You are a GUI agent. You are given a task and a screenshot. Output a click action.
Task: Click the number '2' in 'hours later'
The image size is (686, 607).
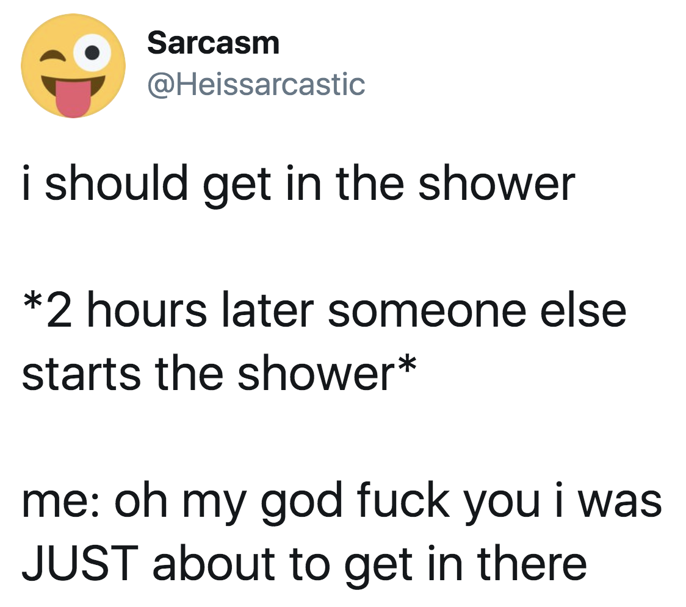[59, 312]
